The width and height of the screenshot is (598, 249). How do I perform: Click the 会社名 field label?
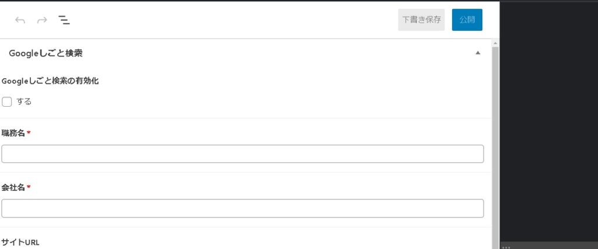[13, 188]
